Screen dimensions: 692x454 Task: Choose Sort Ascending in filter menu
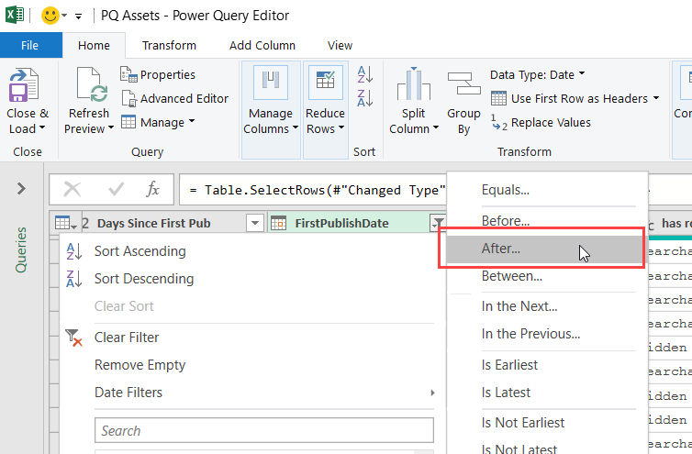coord(140,251)
